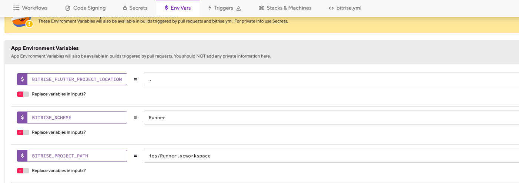Open Stacks & Machines tab
The height and width of the screenshot is (183, 519).
pyautogui.click(x=285, y=8)
